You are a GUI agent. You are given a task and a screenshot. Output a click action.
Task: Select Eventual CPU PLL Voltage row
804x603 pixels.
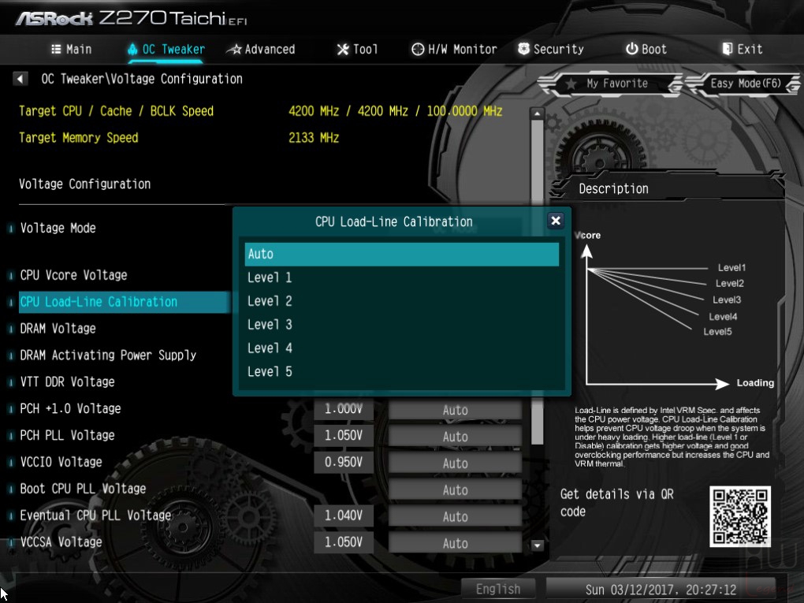tap(95, 516)
